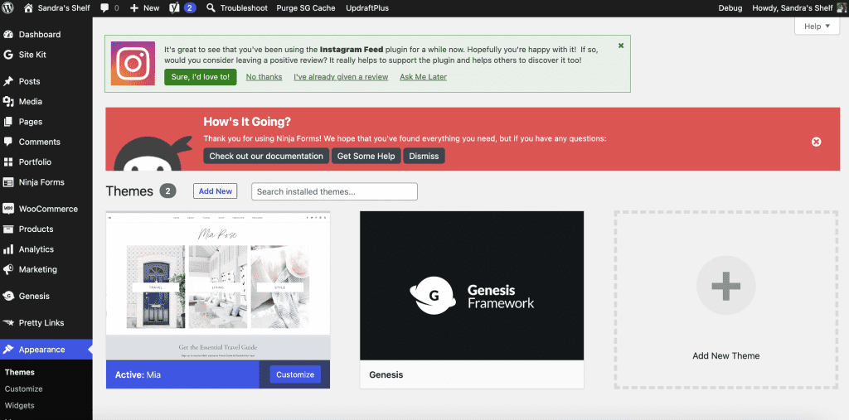Click the Add New themes button
This screenshot has height=420, width=849.
pos(215,191)
